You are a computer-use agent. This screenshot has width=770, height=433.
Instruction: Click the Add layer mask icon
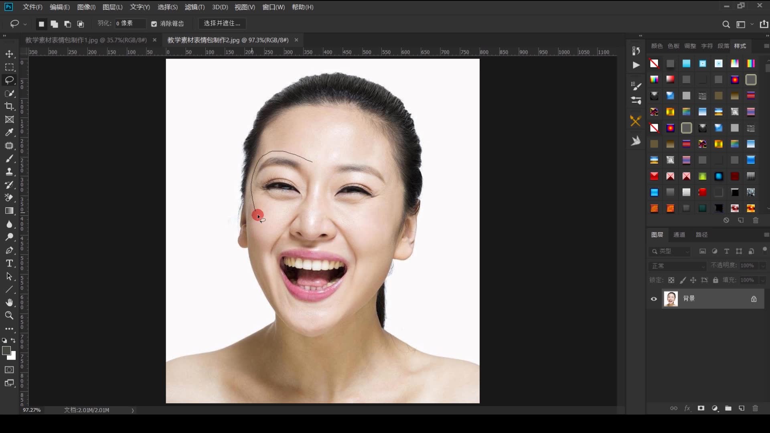pyautogui.click(x=701, y=408)
